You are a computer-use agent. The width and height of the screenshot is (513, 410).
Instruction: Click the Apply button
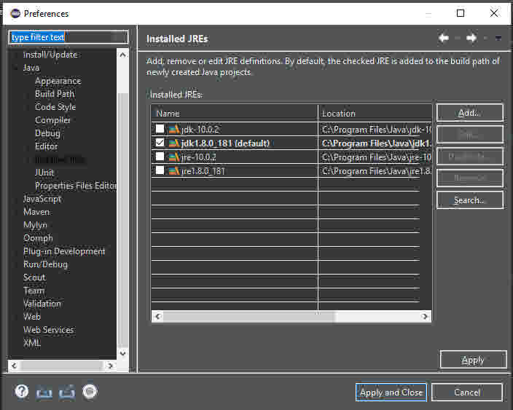[473, 360]
